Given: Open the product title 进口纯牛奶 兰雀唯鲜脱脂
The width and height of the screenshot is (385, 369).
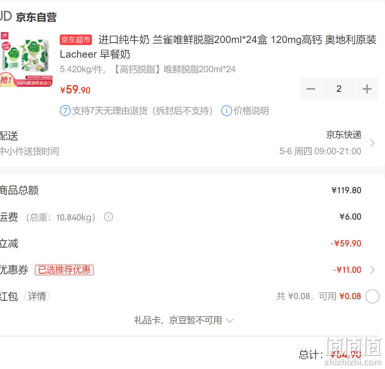Looking at the screenshot, I should 218,47.
